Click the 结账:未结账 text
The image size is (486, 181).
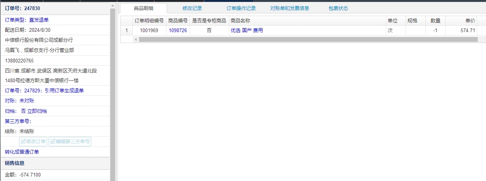tap(19, 131)
